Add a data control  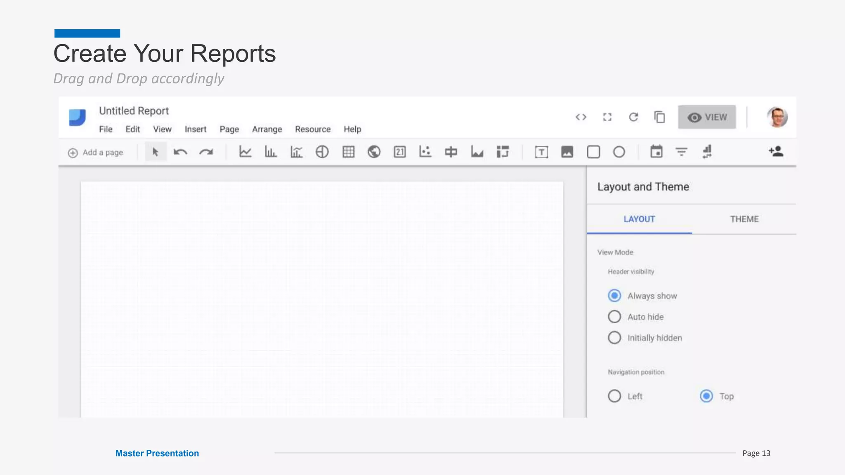click(x=707, y=151)
